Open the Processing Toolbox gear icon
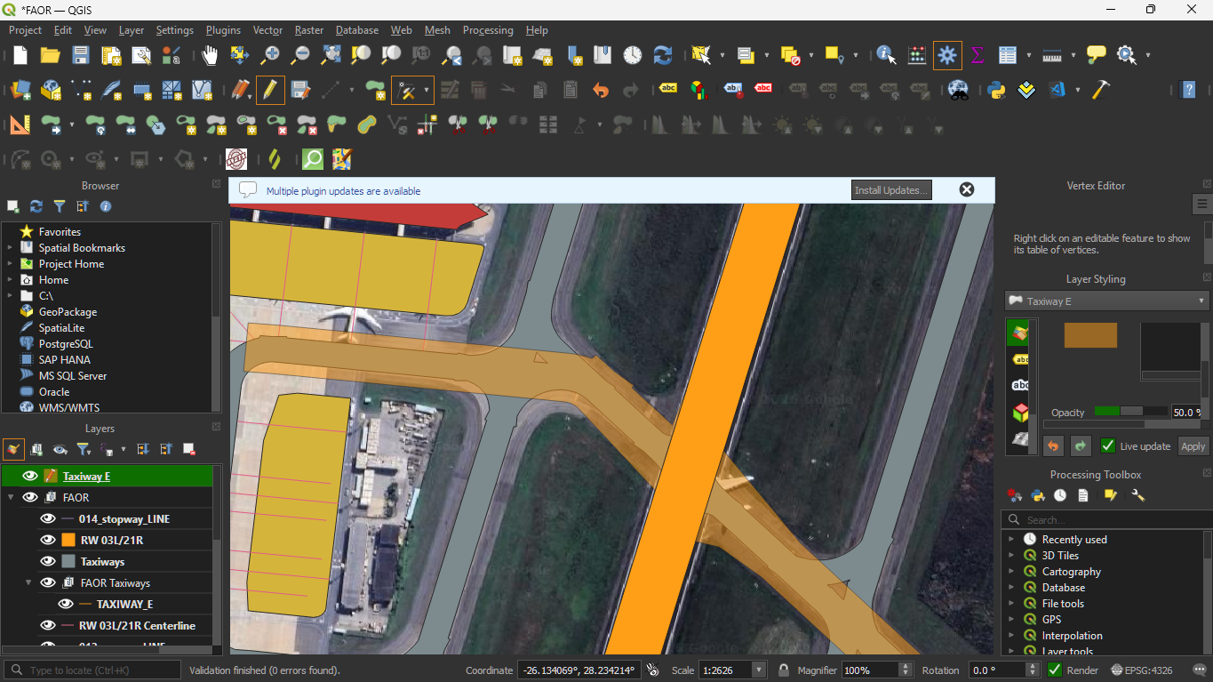Screen dimensions: 1213x682 [947, 55]
